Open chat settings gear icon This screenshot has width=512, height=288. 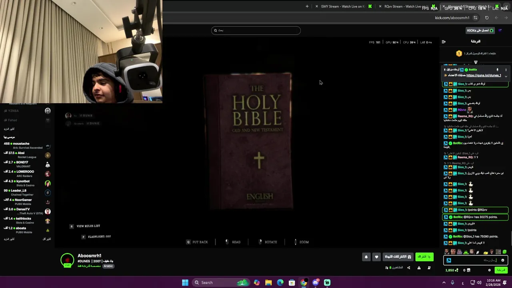coord(489,270)
